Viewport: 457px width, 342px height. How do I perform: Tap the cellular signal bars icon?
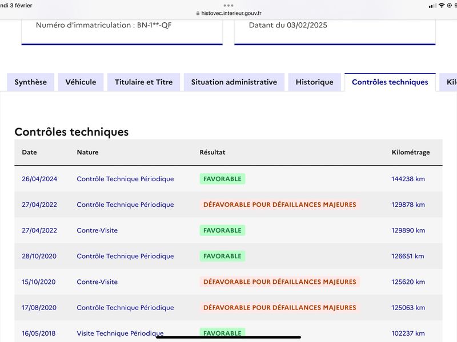click(x=432, y=6)
